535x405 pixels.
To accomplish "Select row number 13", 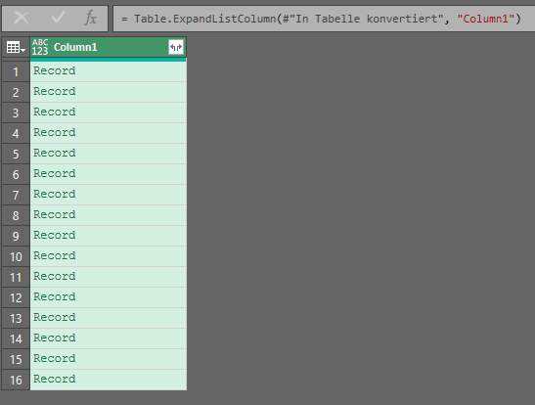I will point(16,318).
